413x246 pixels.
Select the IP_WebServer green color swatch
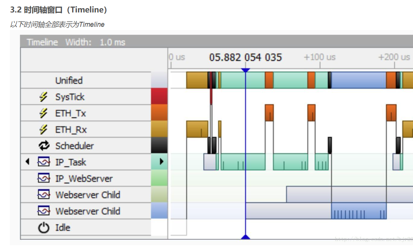click(159, 178)
